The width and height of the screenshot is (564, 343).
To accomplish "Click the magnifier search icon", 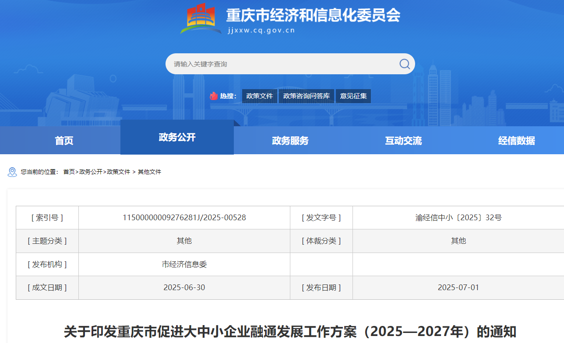I will click(405, 64).
